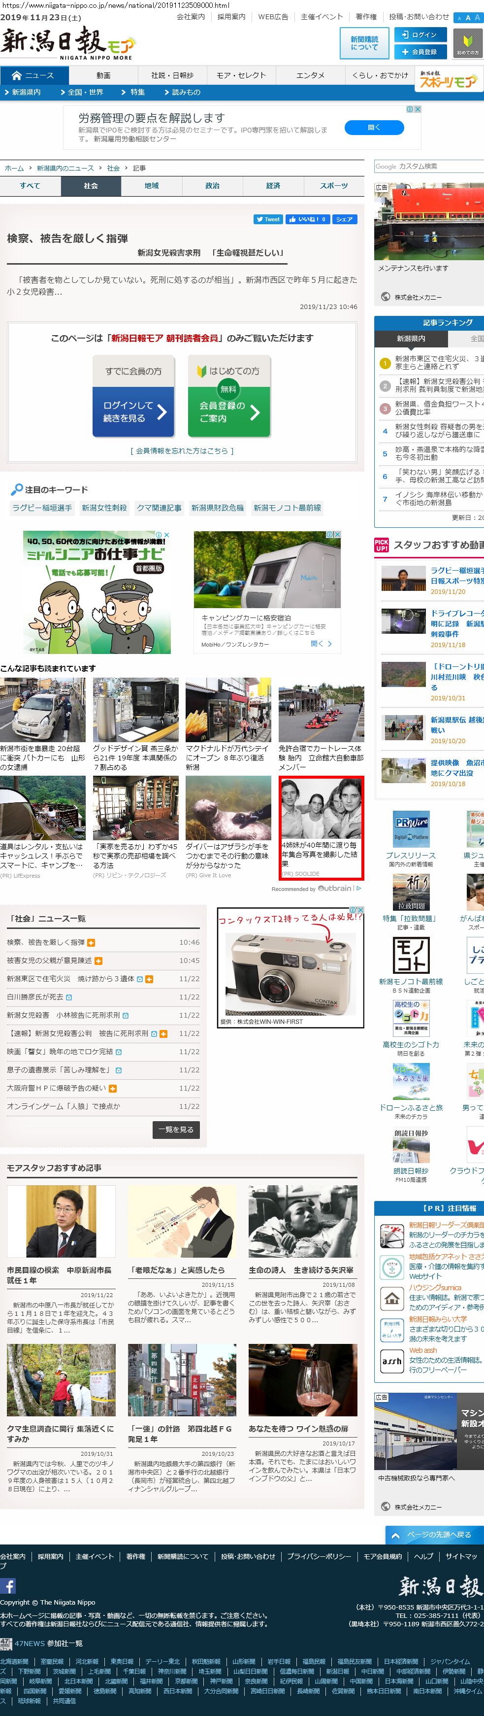The image size is (484, 1716).
Task: Click the Tweet button with bird icon
Action: pos(268,219)
